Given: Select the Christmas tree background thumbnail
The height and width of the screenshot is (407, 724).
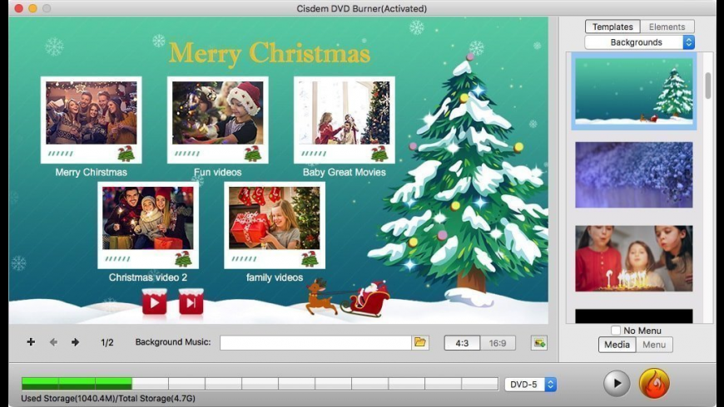Looking at the screenshot, I should coord(634,91).
